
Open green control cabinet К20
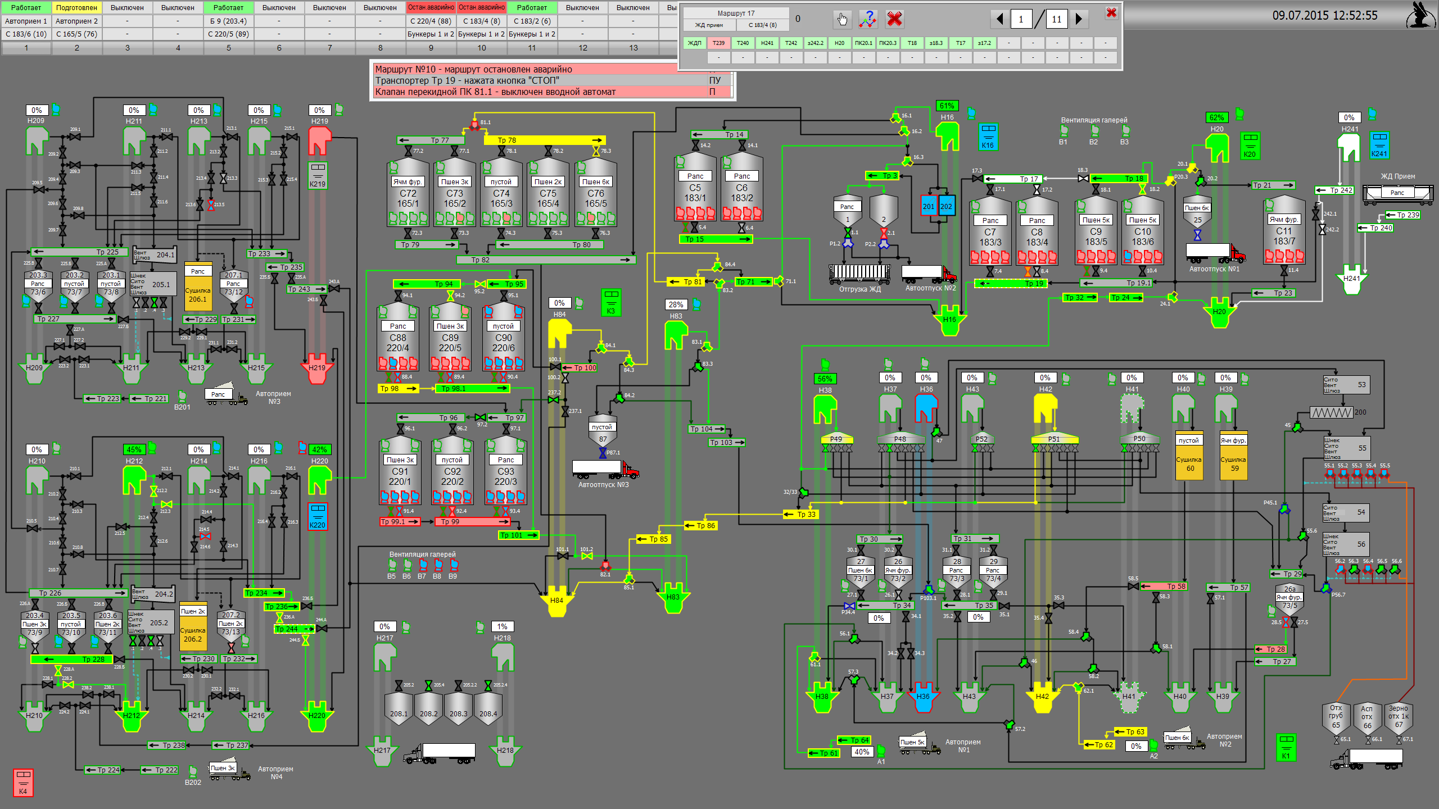(1250, 146)
